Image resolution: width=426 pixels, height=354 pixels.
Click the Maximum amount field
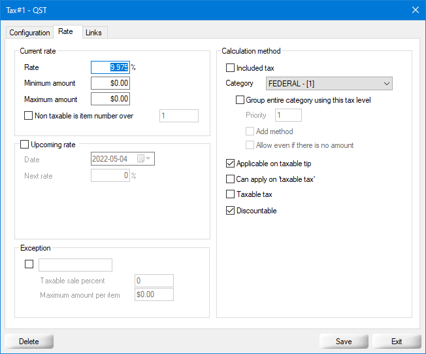coord(110,99)
